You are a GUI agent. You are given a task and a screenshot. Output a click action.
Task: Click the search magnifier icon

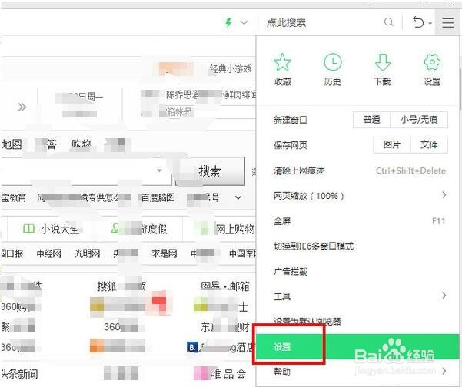[389, 22]
